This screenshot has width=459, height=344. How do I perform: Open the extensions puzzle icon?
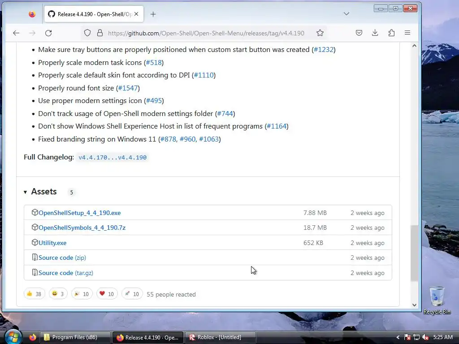point(391,33)
